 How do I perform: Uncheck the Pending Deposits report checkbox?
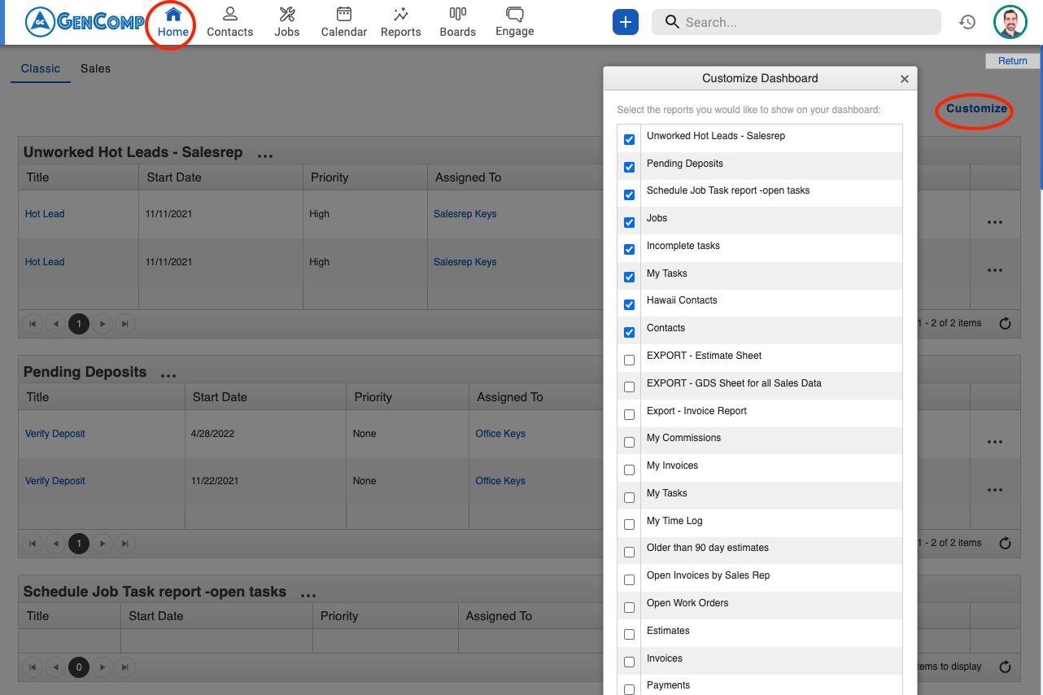click(629, 167)
